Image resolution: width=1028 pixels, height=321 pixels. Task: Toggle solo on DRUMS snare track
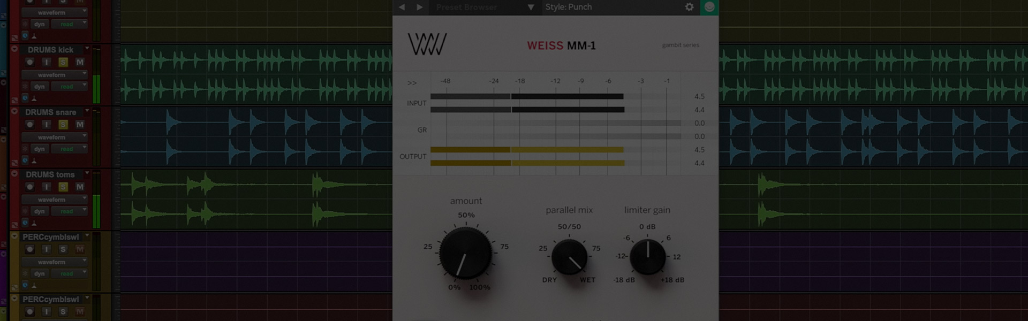pos(63,125)
